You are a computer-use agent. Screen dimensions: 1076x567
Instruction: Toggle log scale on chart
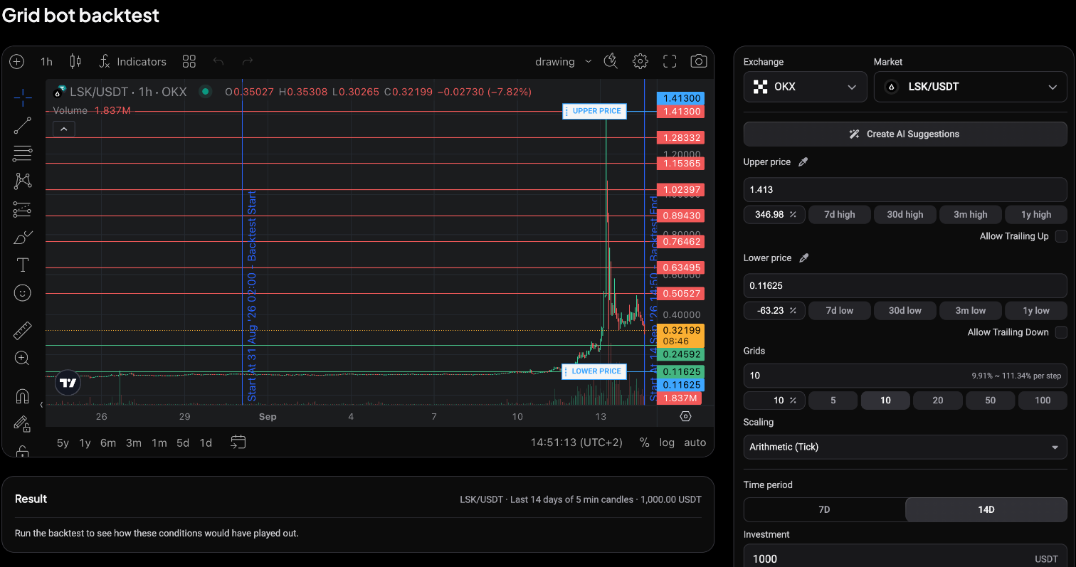[667, 443]
